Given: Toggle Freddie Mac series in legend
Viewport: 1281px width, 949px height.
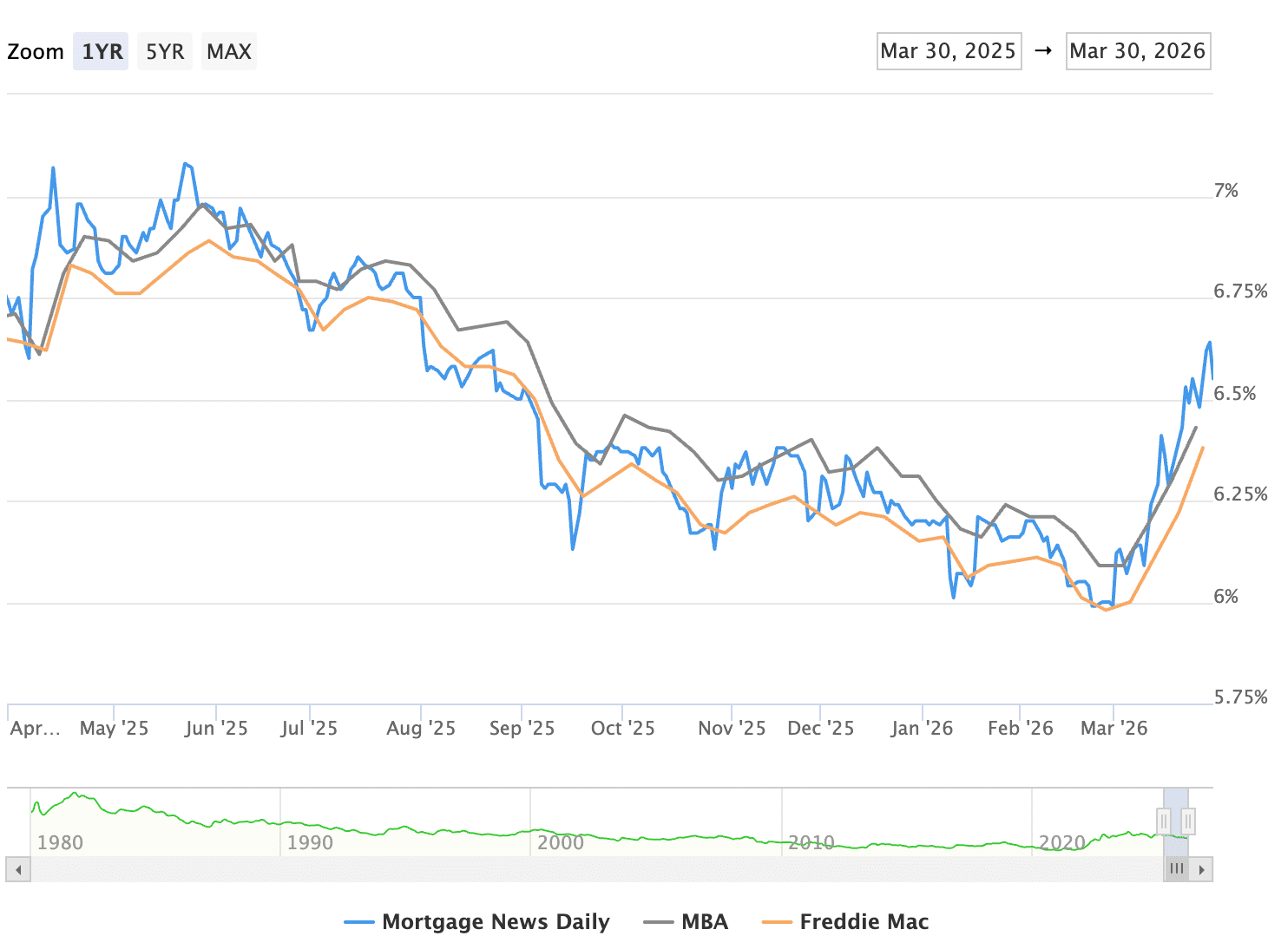Looking at the screenshot, I should pyautogui.click(x=845, y=921).
